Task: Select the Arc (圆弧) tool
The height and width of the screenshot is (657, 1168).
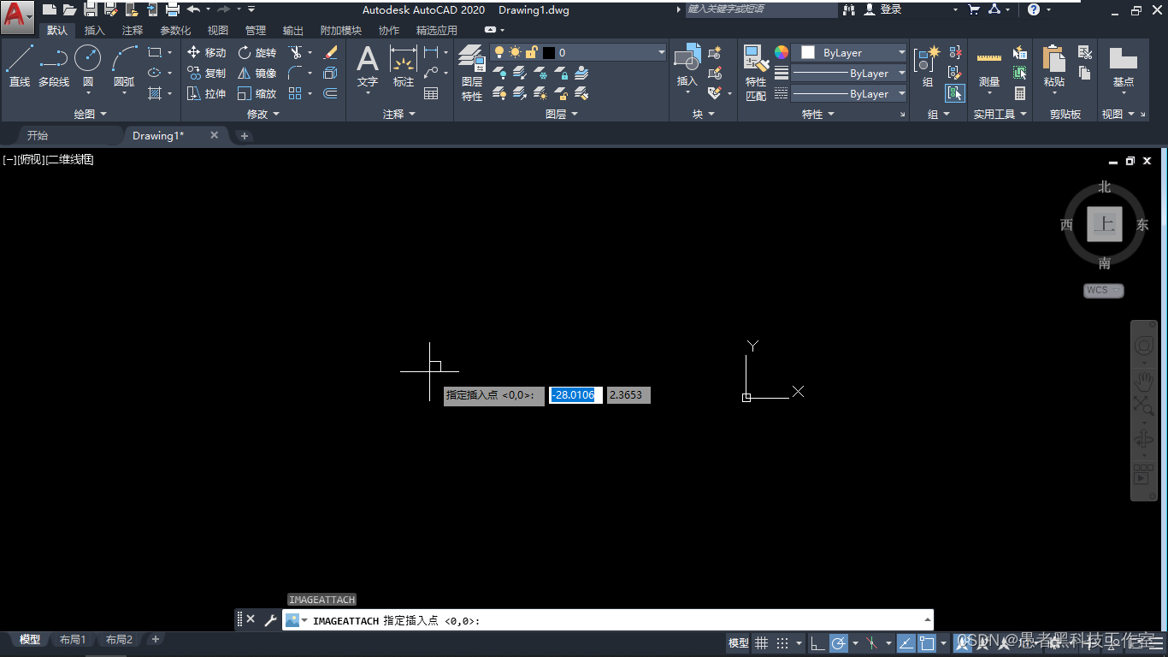Action: tap(124, 66)
